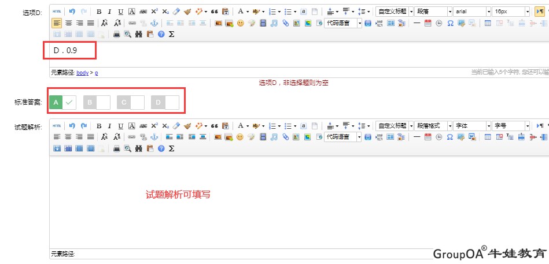549x264 pixels.
Task: Select answer D as standard answer
Action: tap(165, 102)
